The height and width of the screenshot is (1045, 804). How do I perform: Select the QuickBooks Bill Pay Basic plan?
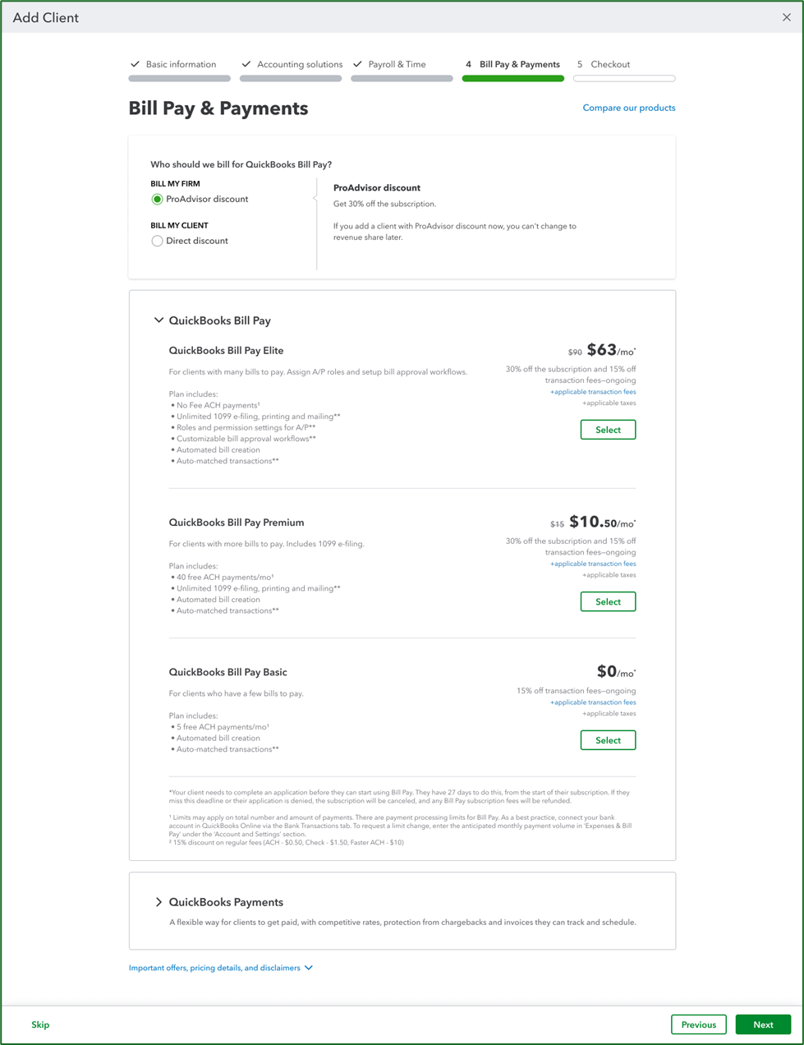pos(608,739)
